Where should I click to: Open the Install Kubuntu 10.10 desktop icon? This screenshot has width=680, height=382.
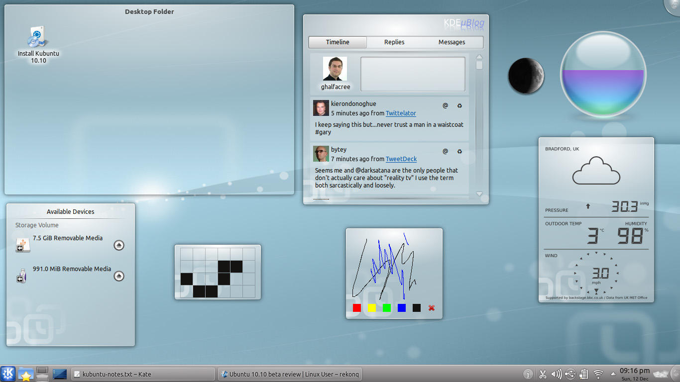tap(38, 45)
